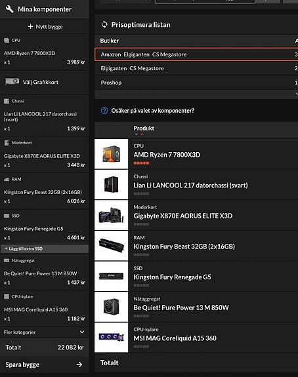
Task: Click the Produkt column header
Action: [x=144, y=128]
